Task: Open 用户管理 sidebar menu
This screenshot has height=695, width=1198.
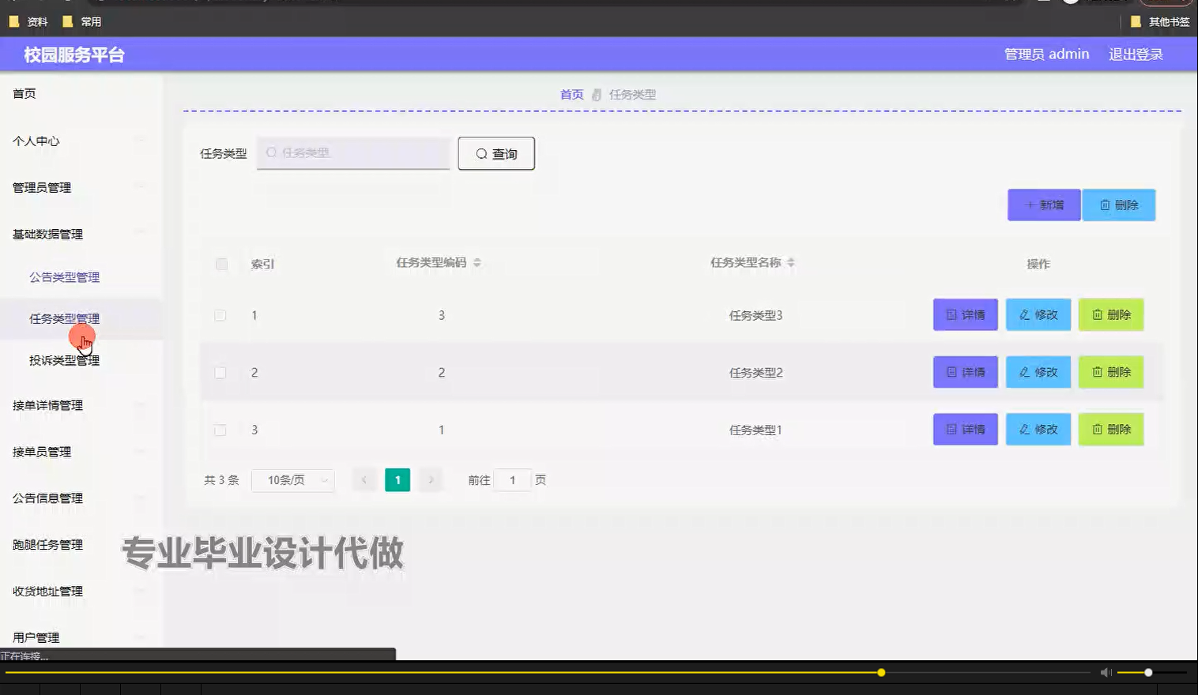Action: click(36, 637)
